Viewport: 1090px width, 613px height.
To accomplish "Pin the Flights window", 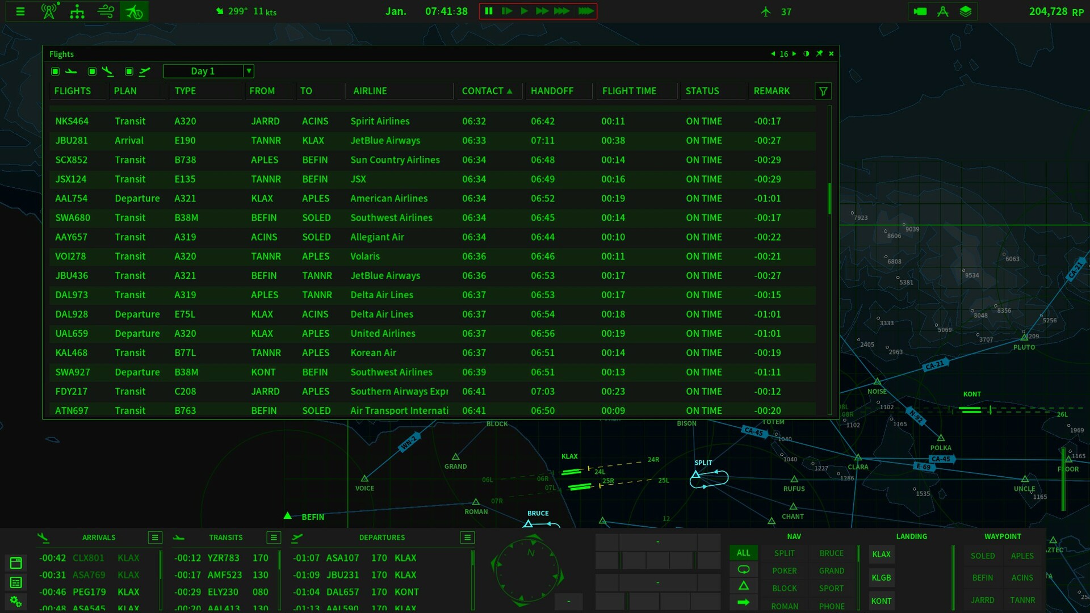I will pos(819,54).
